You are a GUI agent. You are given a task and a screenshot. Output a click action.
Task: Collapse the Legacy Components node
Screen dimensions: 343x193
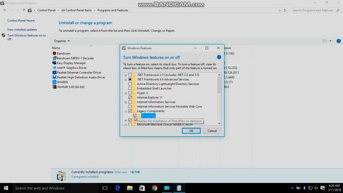click(x=126, y=112)
